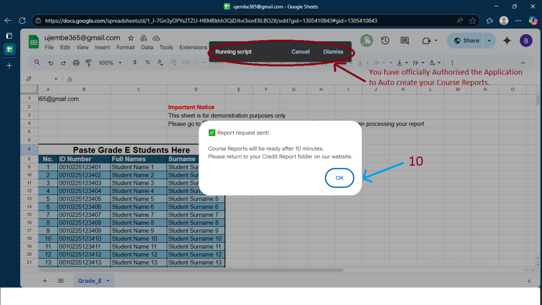Viewport: 542px width, 305px height.
Task: Click the browser address bar URL
Action: pos(212,21)
